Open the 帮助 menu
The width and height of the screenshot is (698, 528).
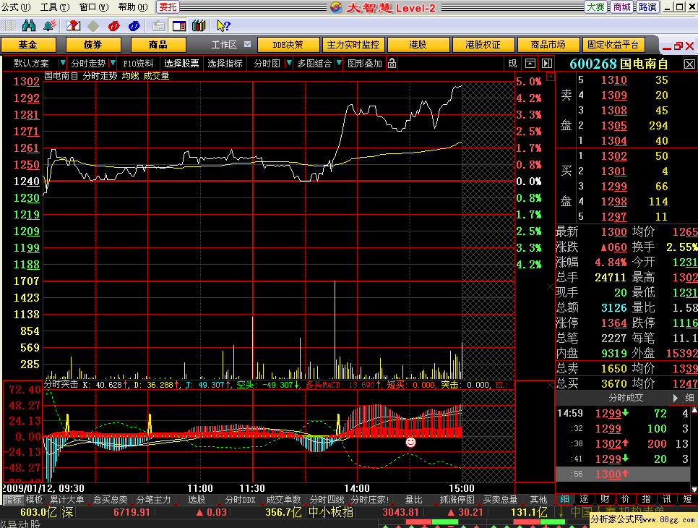[133, 7]
